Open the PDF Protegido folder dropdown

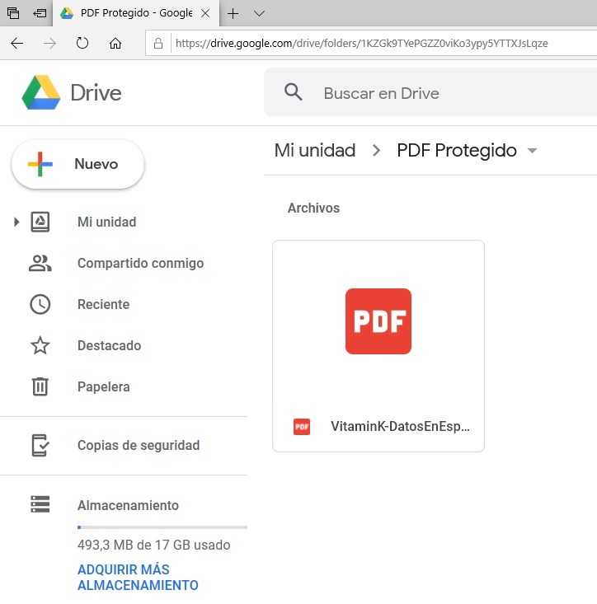[532, 151]
